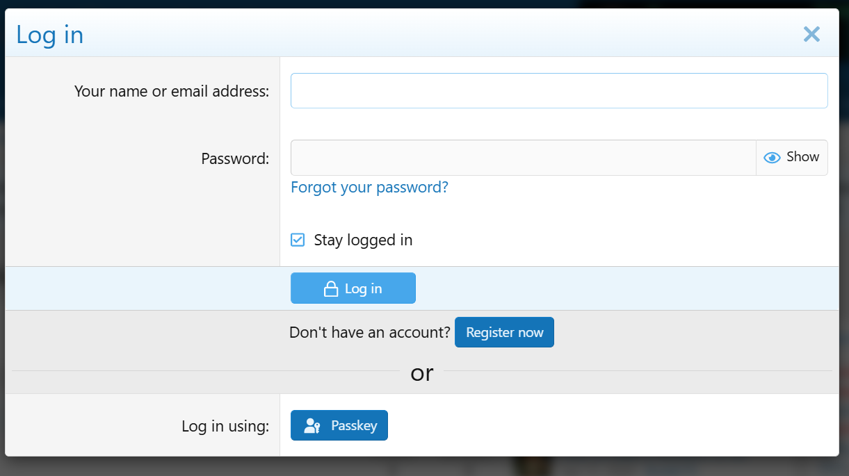Image resolution: width=849 pixels, height=476 pixels.
Task: Click the "Log in using:" label
Action: 225,426
